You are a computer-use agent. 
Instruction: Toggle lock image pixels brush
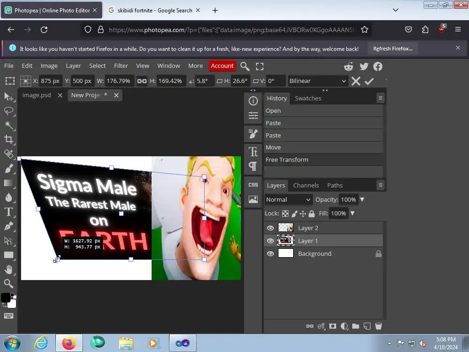(294, 214)
